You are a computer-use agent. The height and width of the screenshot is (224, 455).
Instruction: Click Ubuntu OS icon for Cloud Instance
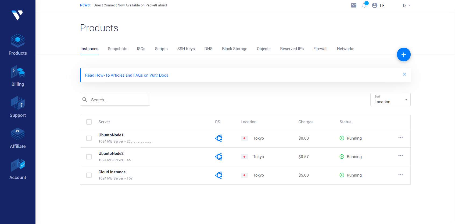coord(219,175)
